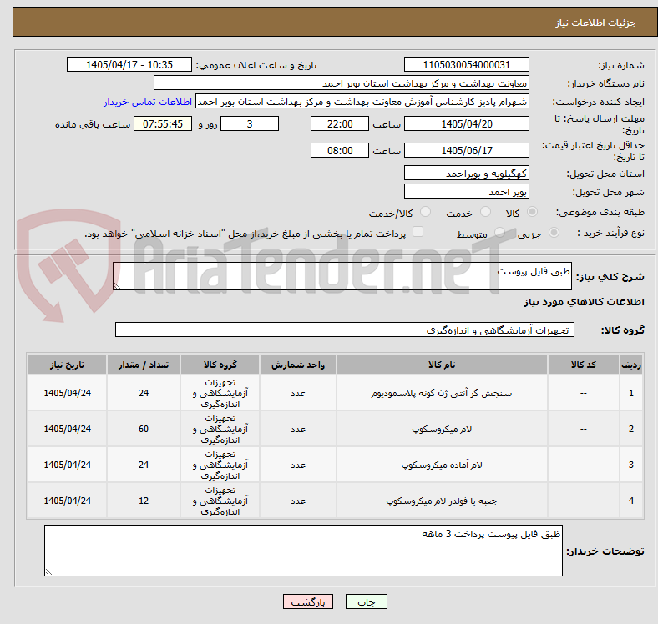
Task: Click item name جعبه یا فولدر لام میکروسکوپ
Action: point(442,501)
